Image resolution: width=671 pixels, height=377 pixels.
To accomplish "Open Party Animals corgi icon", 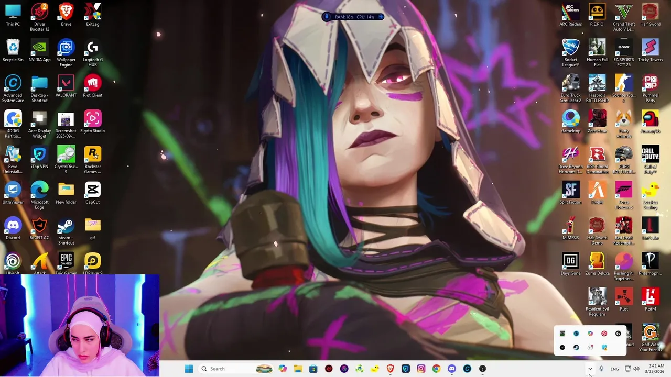I will [x=624, y=125].
